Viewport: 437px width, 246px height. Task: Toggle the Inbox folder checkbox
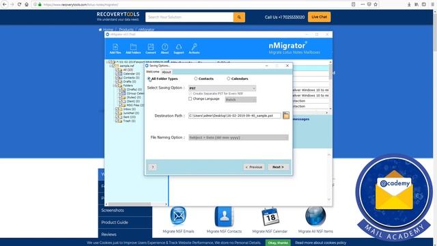[117, 109]
